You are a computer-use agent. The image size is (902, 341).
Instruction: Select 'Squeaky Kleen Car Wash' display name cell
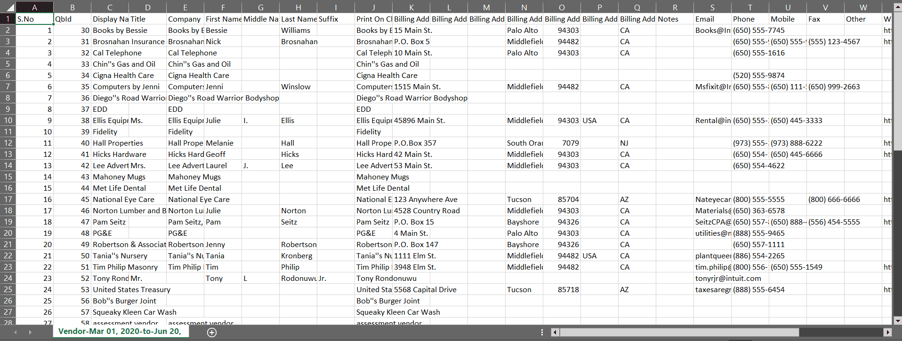[x=110, y=312]
